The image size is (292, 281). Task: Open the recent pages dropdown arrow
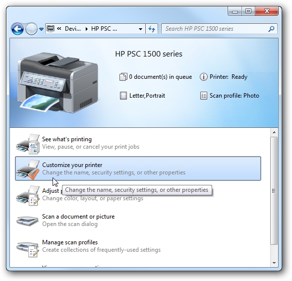pyautogui.click(x=41, y=29)
